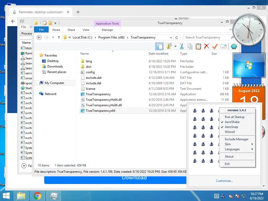Viewport: 268px width, 201px height.
Task: Select the TrueTransparency application file
Action: click(x=98, y=94)
